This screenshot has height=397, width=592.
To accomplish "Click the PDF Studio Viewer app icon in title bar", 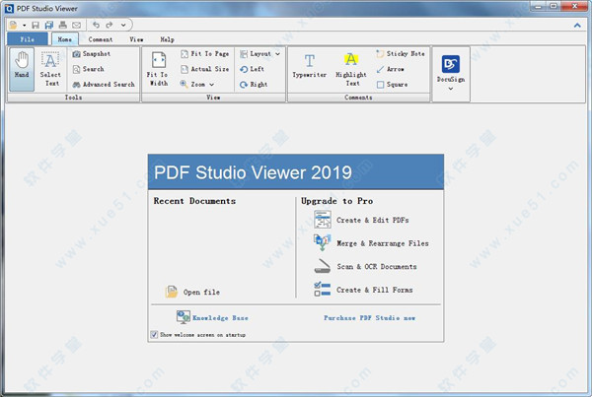I will 9,8.
